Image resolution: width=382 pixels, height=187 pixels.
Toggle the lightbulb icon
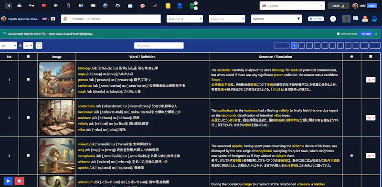tap(346, 19)
